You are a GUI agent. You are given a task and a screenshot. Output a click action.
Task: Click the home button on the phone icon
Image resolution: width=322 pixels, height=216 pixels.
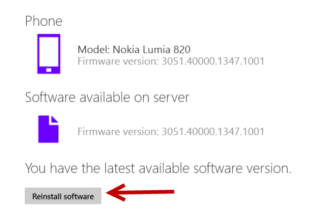pos(49,70)
